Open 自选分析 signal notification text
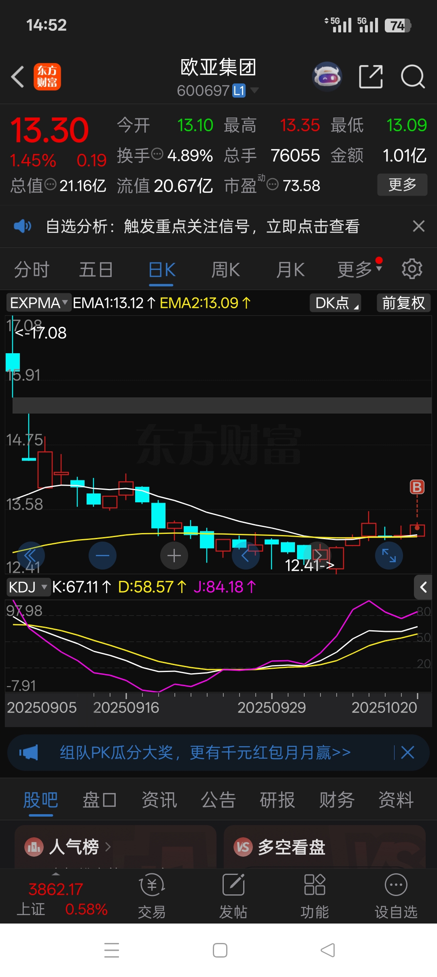 click(x=203, y=226)
